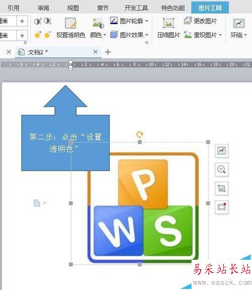Increase contrast of the picture
252x290 pixels.
[x=38, y=22]
